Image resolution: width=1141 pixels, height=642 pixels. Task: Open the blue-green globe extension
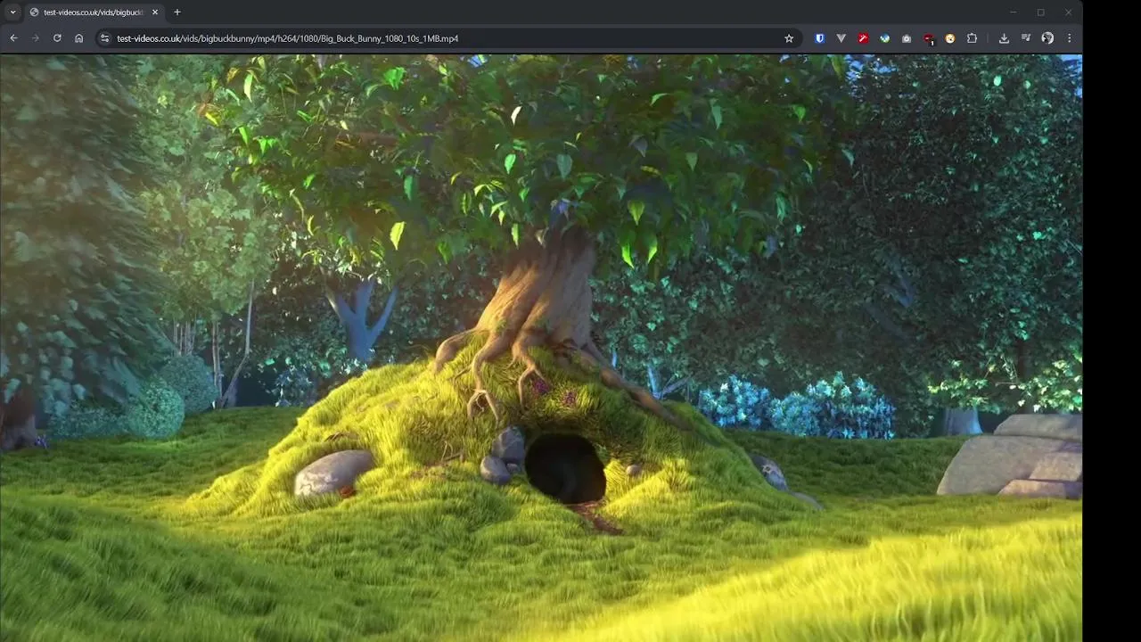(884, 38)
